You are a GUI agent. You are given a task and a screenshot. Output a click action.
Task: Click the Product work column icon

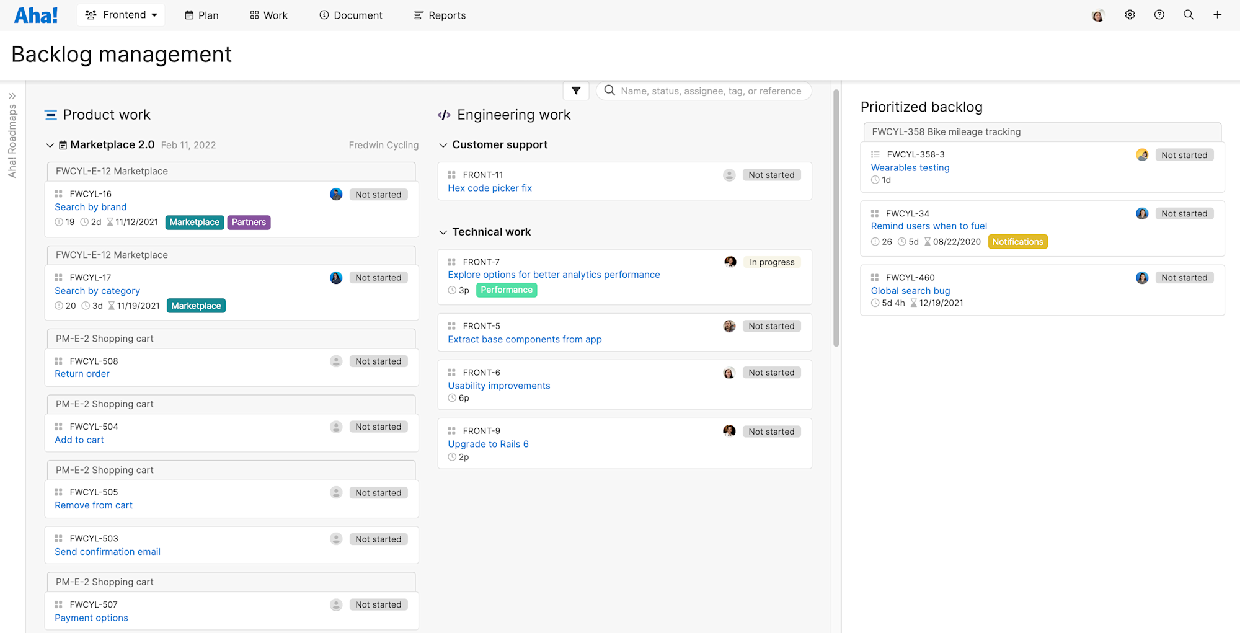[x=51, y=114]
